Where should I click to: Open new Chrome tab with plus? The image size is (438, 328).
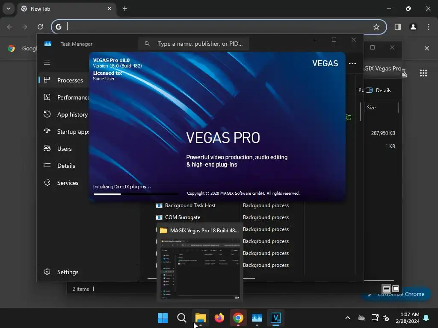[125, 9]
